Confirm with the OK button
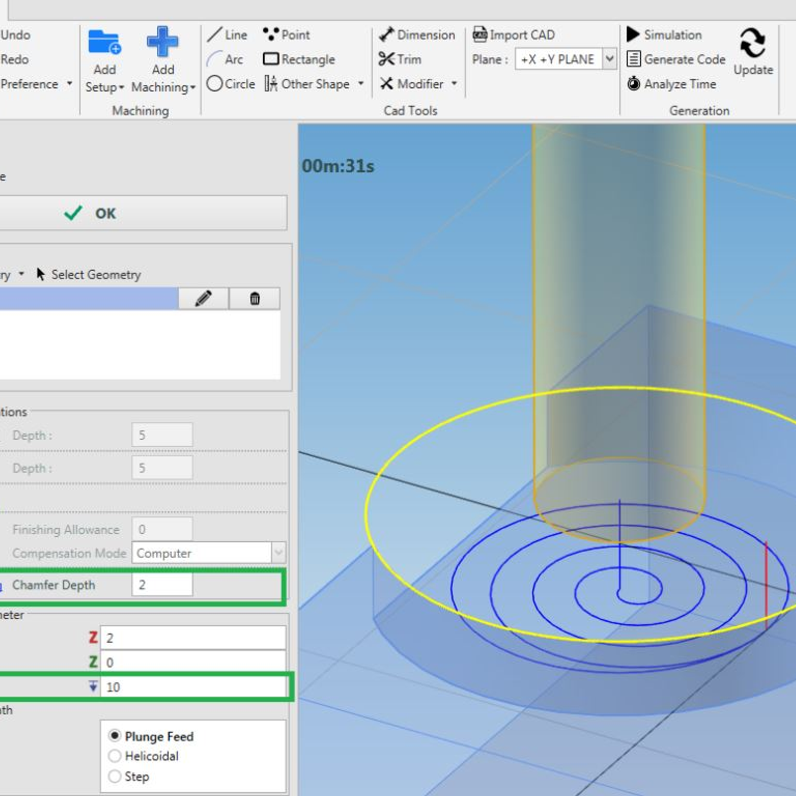796x796 pixels. point(143,213)
